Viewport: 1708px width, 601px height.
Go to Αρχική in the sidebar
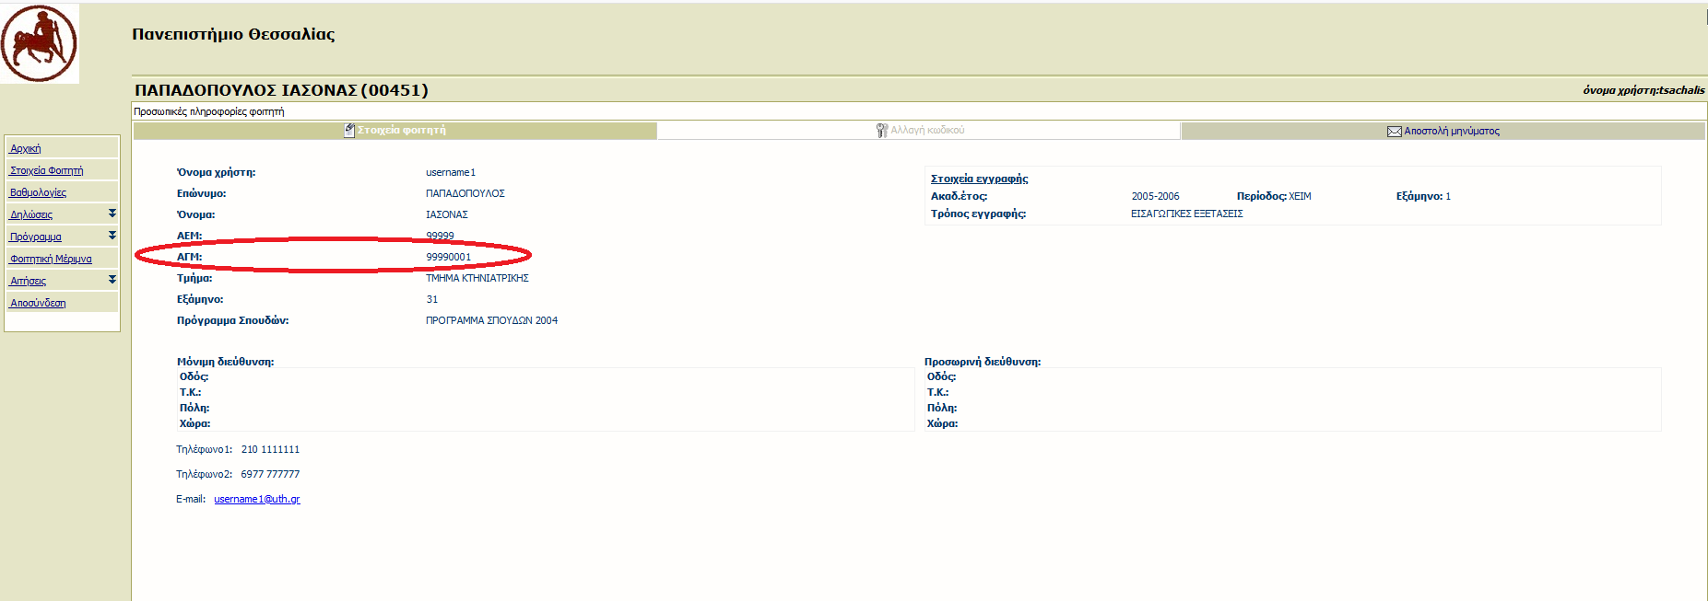[x=25, y=149]
